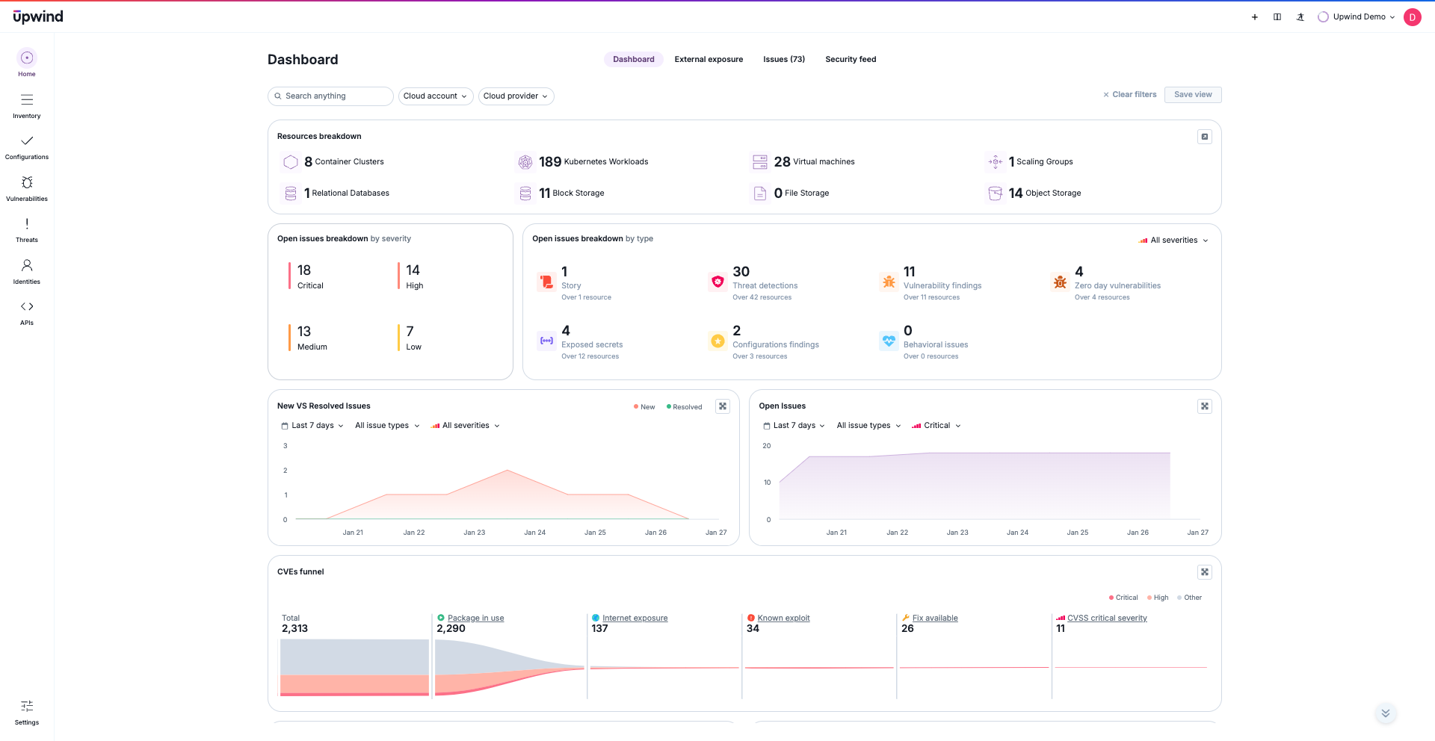Screen dimensions: 1435x741
Task: Open the Cloud account filter dropdown
Action: (436, 96)
